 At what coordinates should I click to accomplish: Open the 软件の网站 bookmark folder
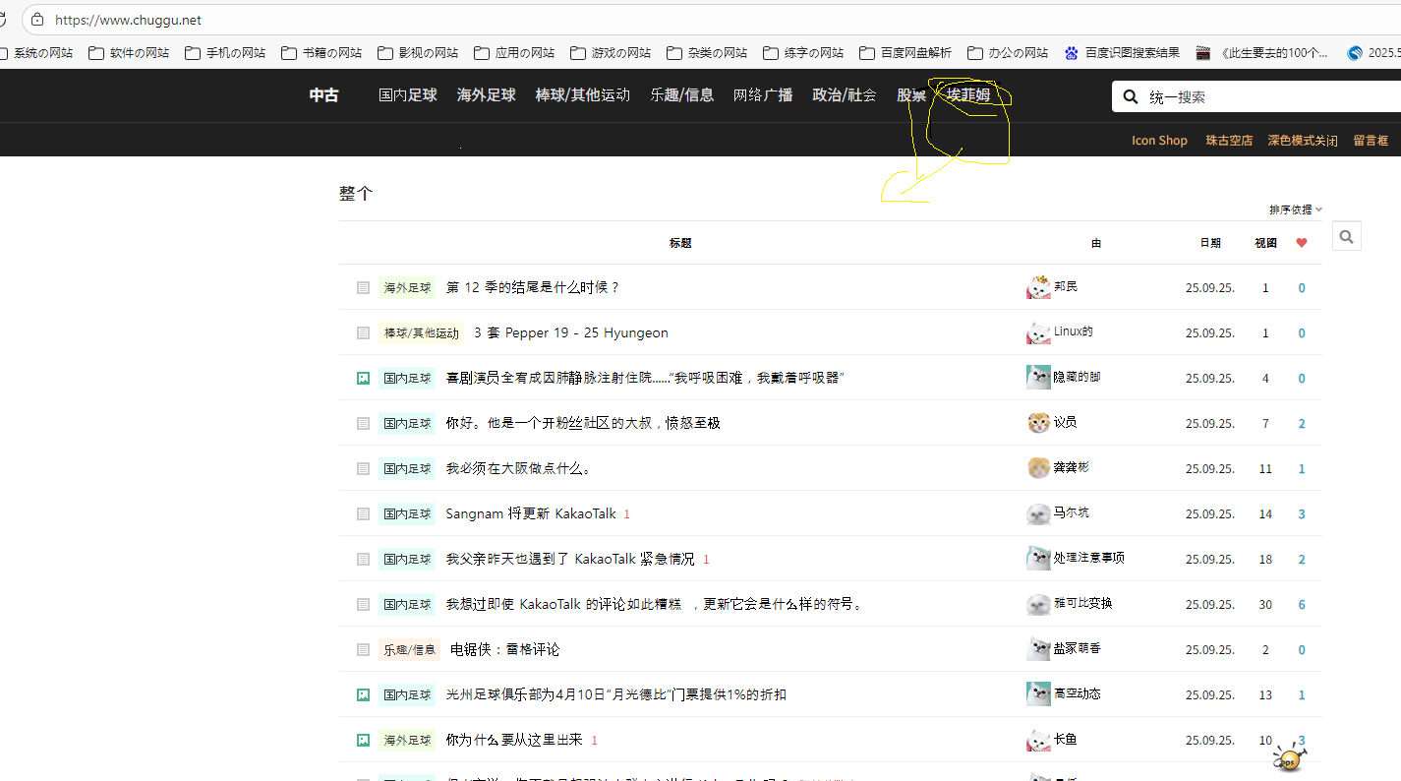pos(129,53)
